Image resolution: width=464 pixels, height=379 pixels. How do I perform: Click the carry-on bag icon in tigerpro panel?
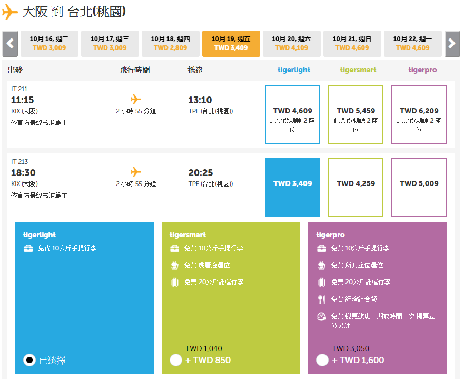pyautogui.click(x=321, y=248)
